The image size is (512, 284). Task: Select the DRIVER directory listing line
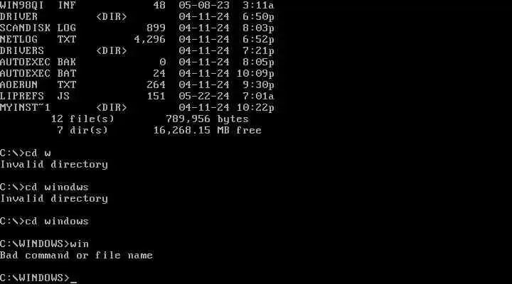tap(137, 16)
